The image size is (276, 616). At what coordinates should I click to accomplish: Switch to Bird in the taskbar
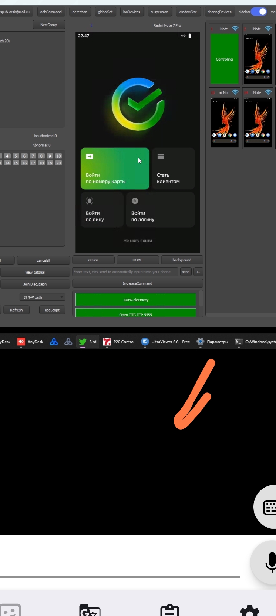pyautogui.click(x=88, y=342)
